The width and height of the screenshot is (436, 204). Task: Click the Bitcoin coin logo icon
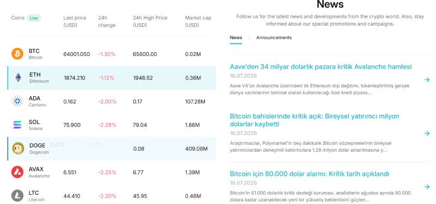(x=17, y=53)
